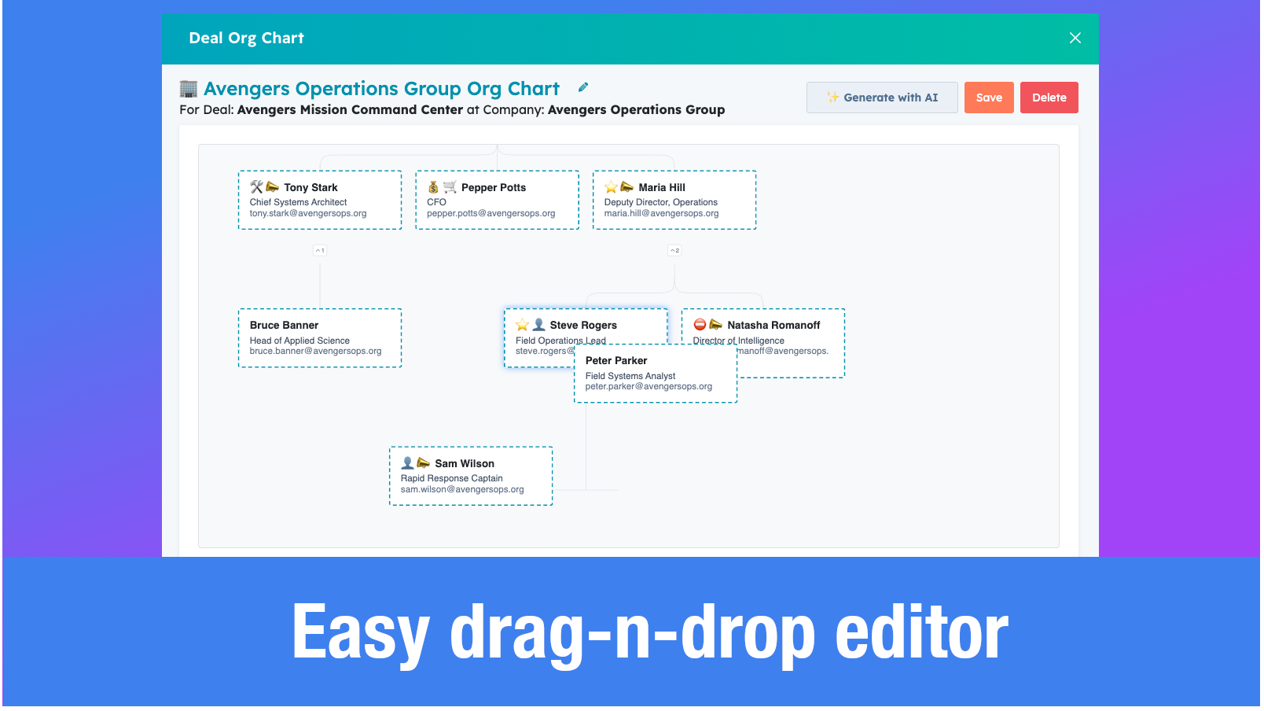Click no-entry icon on Natasha Romanoff card
This screenshot has width=1264, height=711.
point(700,325)
